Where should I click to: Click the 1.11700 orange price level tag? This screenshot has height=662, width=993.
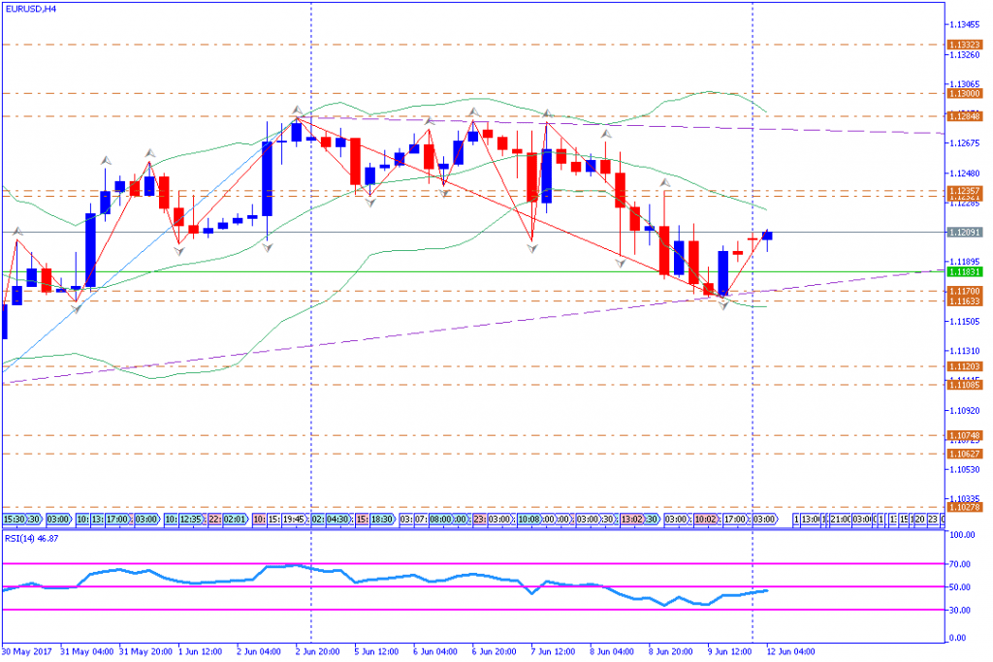click(965, 291)
